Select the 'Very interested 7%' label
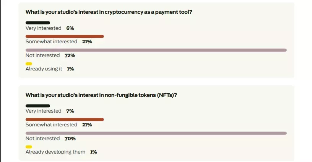The image size is (312, 162). click(50, 111)
